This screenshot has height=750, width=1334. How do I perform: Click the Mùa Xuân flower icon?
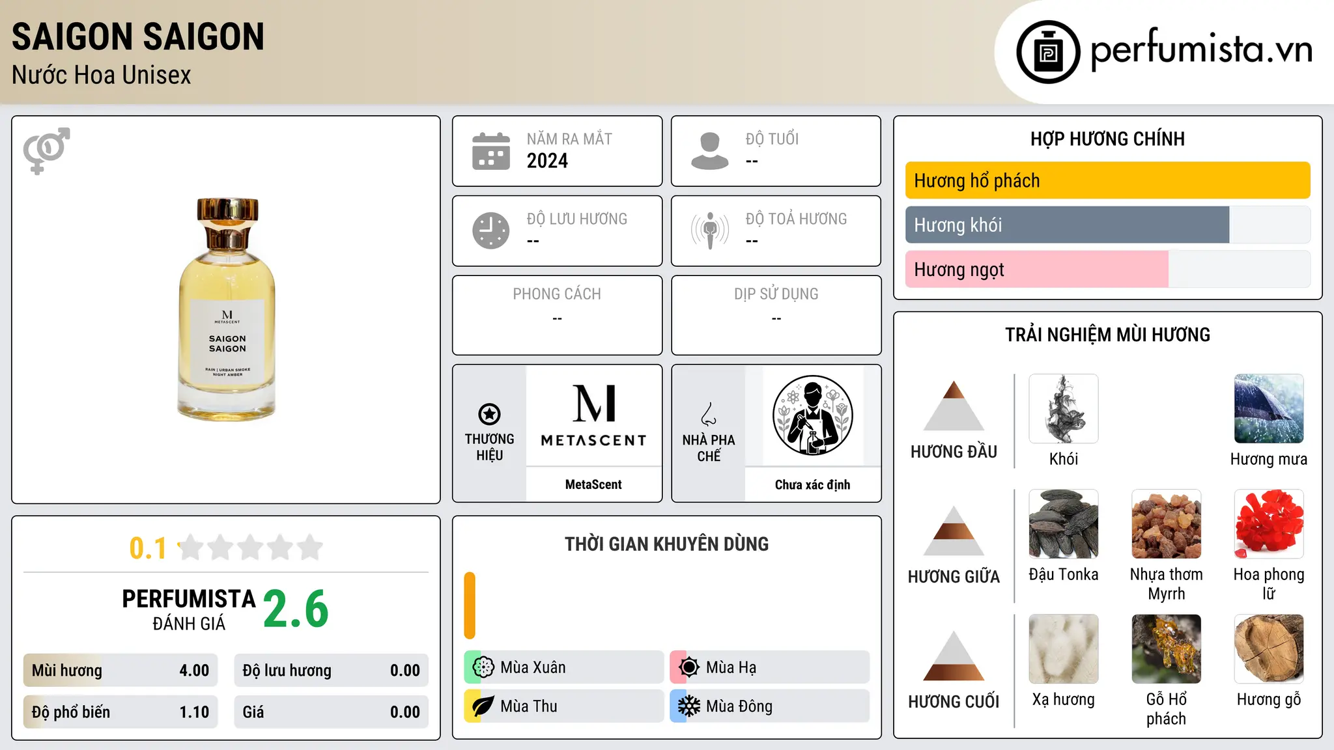(483, 667)
